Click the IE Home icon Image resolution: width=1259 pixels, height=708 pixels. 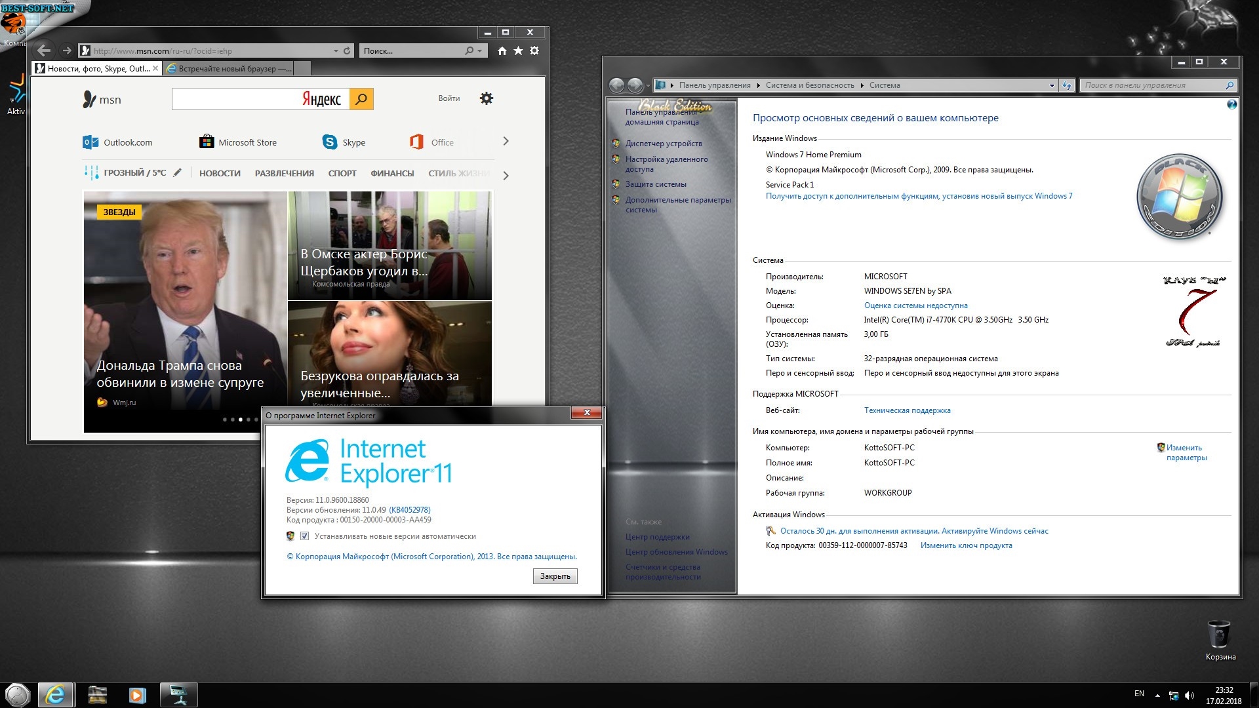click(x=502, y=50)
